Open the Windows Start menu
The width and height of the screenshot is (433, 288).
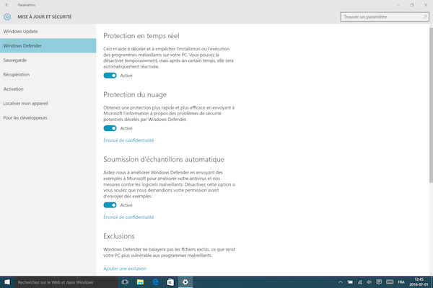[x=7, y=282]
